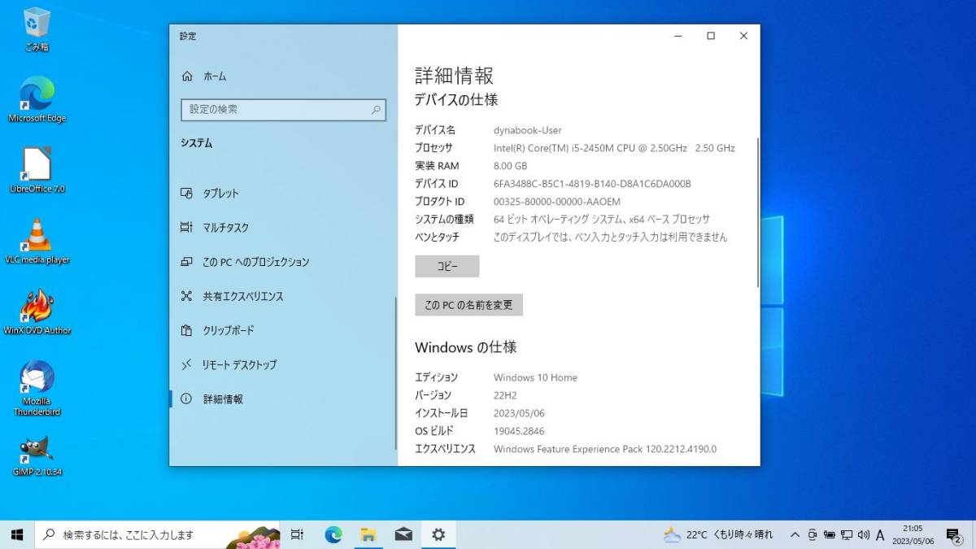The image size is (976, 549).
Task: Open the notification center icon
Action: point(953,534)
